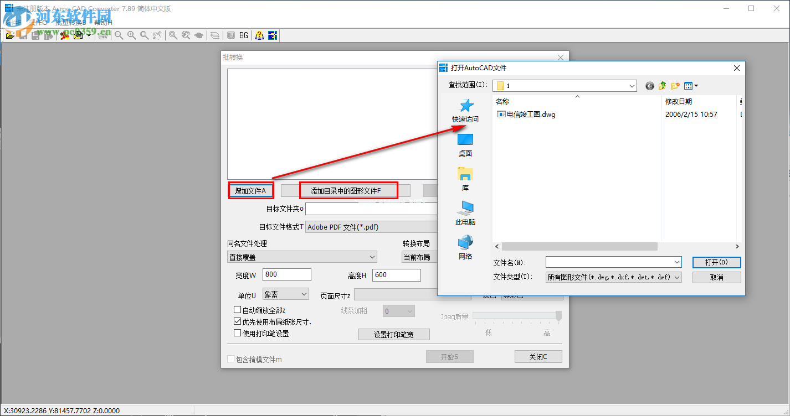790x416 pixels.
Task: Open Network (网络) location
Action: 465,248
